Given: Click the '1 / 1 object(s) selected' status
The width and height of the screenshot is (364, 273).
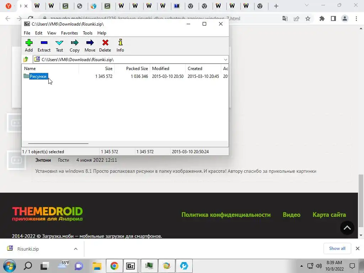Looking at the screenshot, I should [43, 151].
